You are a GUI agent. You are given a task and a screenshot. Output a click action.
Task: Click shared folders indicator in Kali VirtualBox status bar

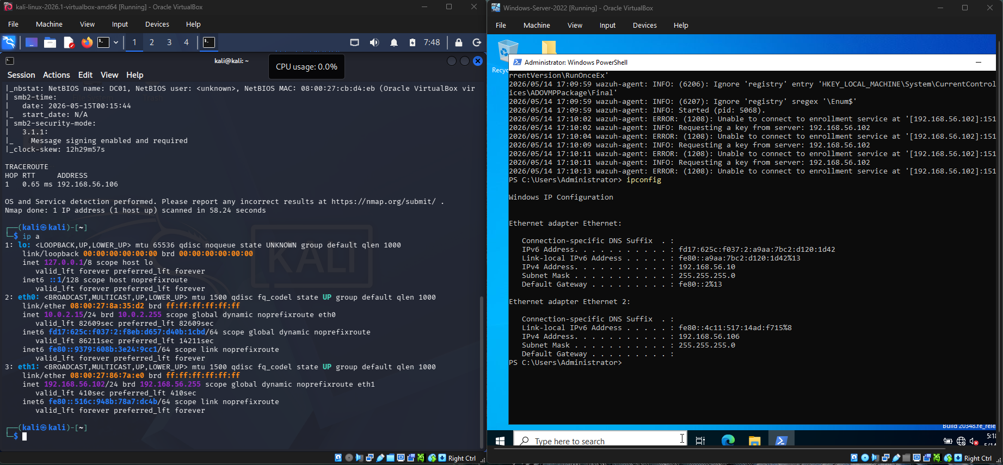pyautogui.click(x=390, y=458)
